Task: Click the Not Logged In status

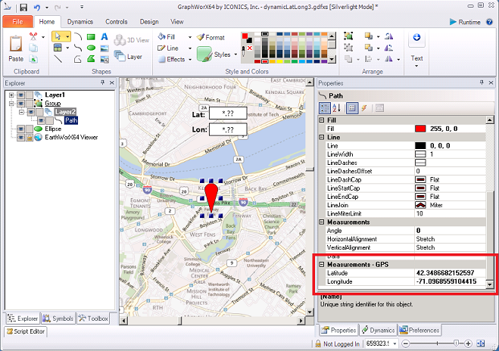Action: coord(337,343)
